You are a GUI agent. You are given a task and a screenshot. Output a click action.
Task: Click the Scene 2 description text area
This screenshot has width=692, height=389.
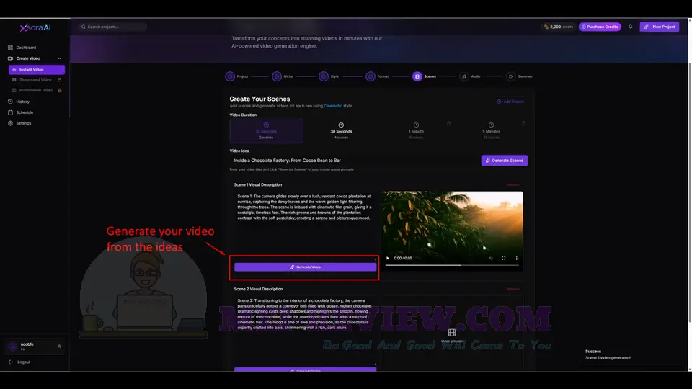tap(305, 330)
